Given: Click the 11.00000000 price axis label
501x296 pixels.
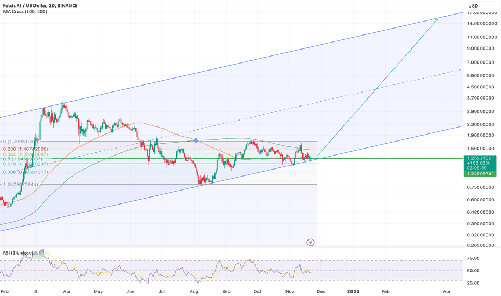Looking at the screenshot, I should (482, 37).
